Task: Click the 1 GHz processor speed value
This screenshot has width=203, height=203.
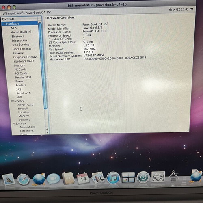Action: click(x=87, y=35)
